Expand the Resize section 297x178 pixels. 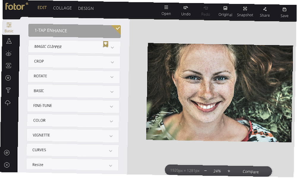point(72,165)
